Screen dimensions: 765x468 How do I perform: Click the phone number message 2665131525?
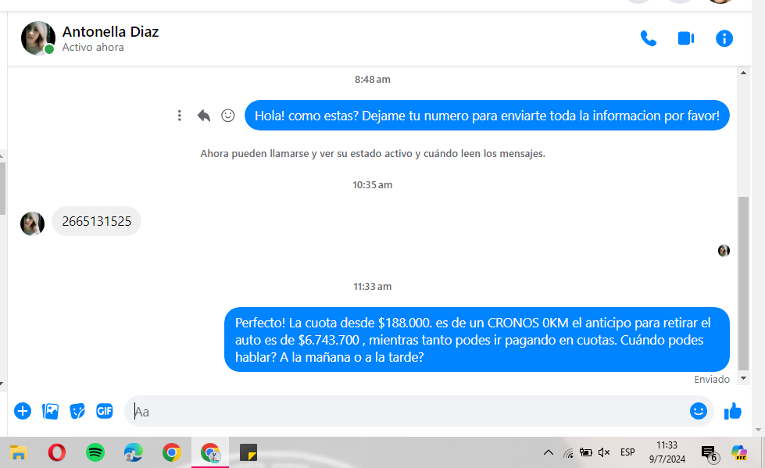coord(96,222)
